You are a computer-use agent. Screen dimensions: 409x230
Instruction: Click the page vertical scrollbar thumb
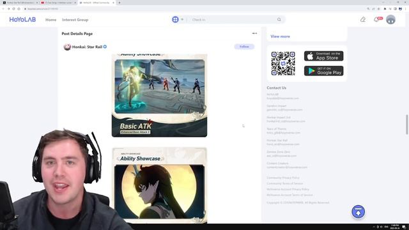[x=406, y=125]
